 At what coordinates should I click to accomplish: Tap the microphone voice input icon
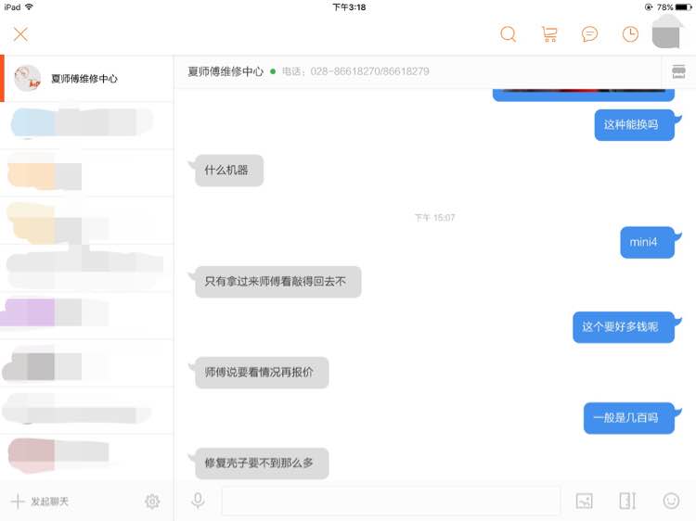point(198,501)
